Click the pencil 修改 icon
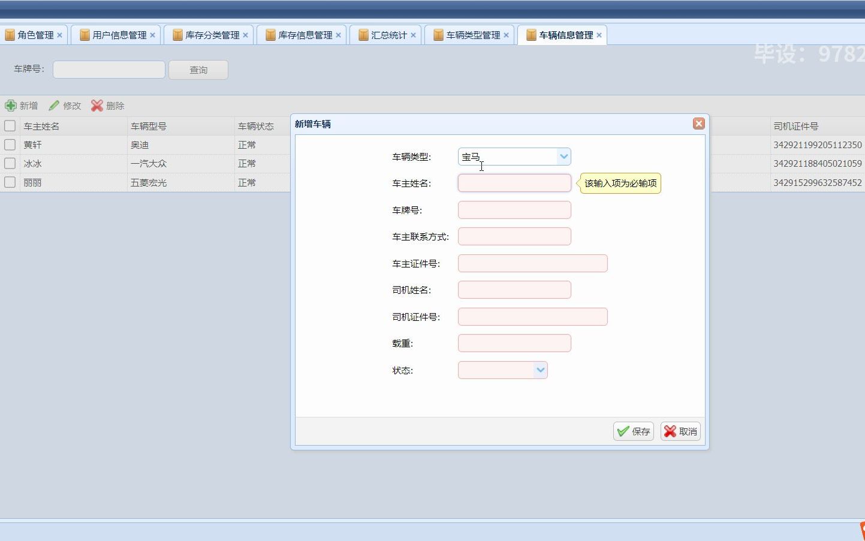Viewport: 865px width, 541px height. (x=55, y=106)
